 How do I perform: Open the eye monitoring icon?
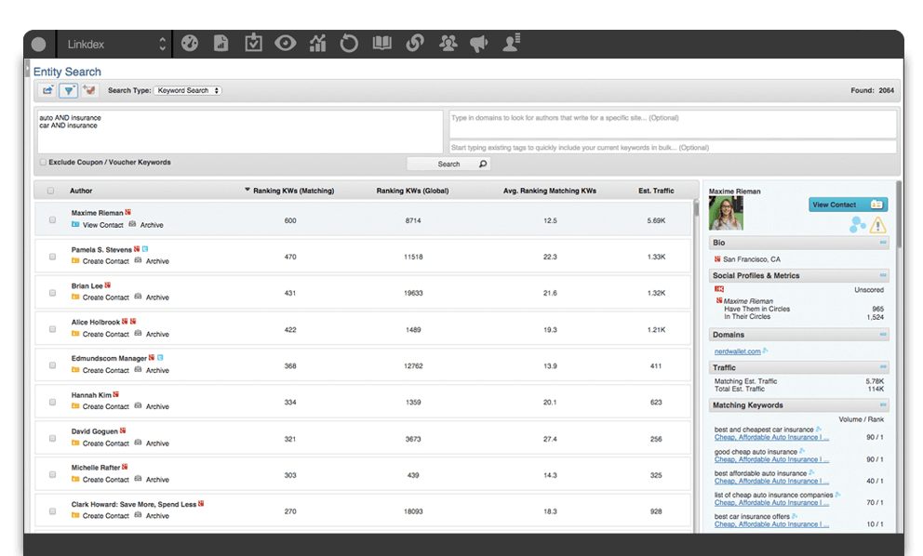(286, 43)
